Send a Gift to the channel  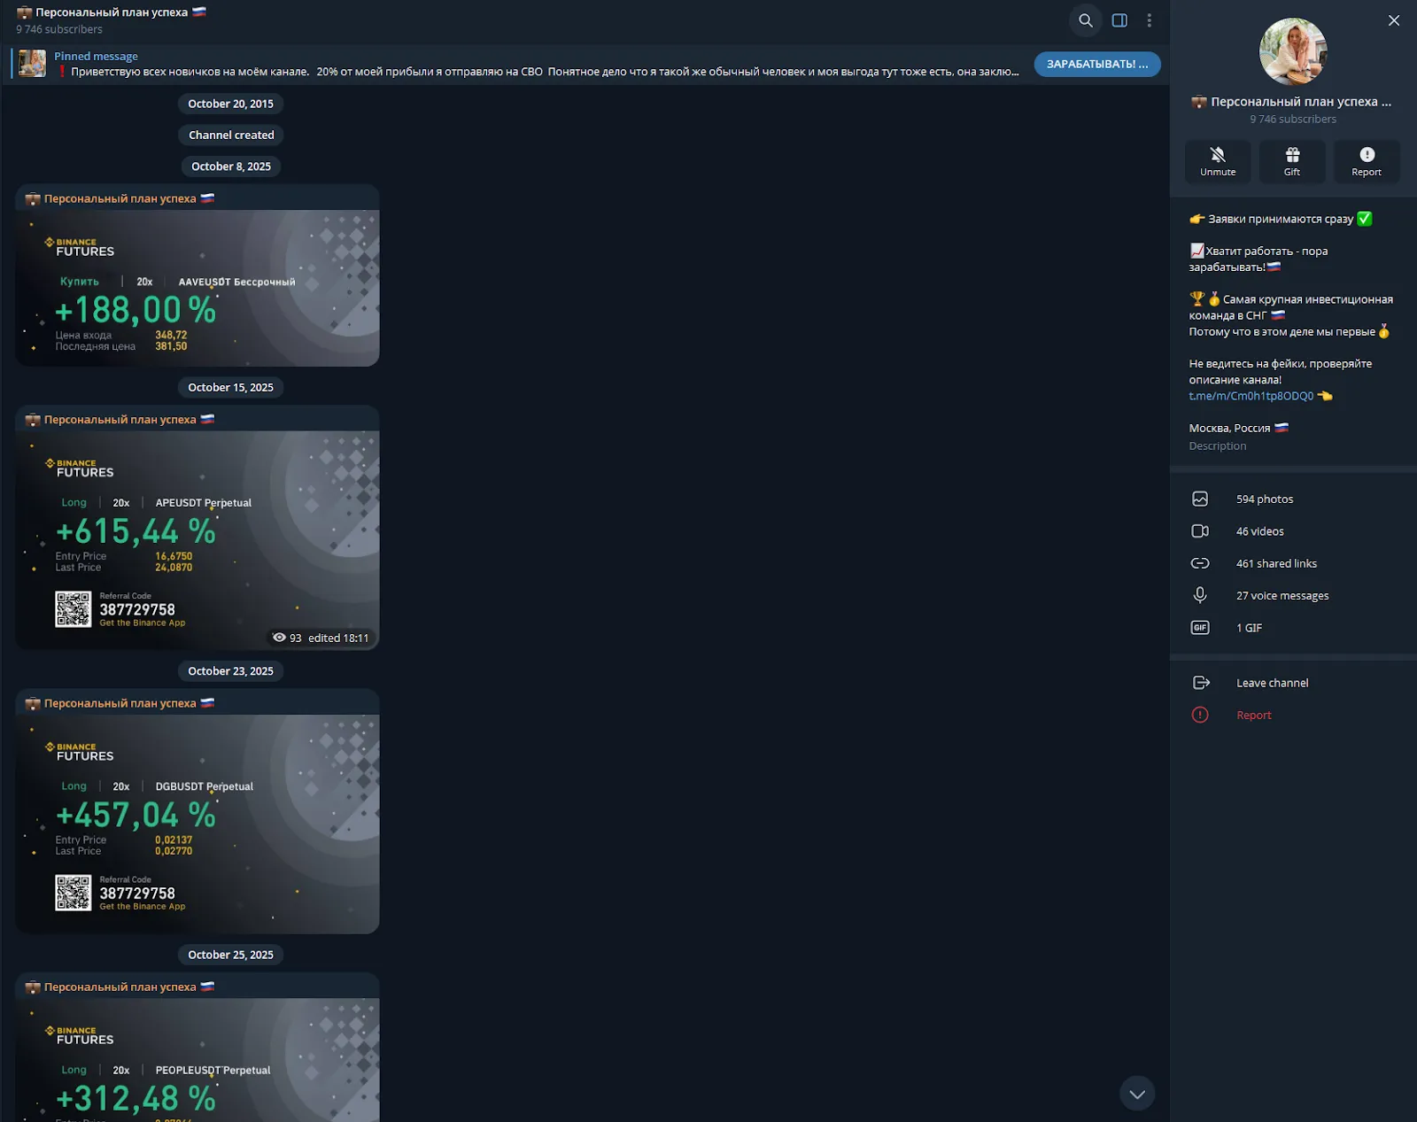(x=1292, y=162)
